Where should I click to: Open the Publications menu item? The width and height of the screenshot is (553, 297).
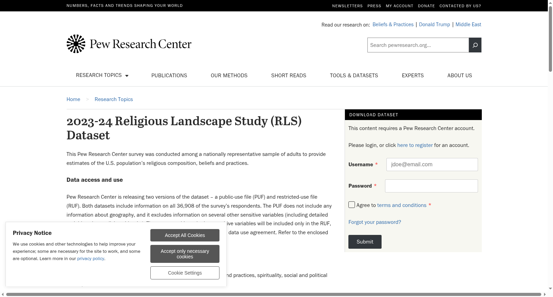[169, 76]
